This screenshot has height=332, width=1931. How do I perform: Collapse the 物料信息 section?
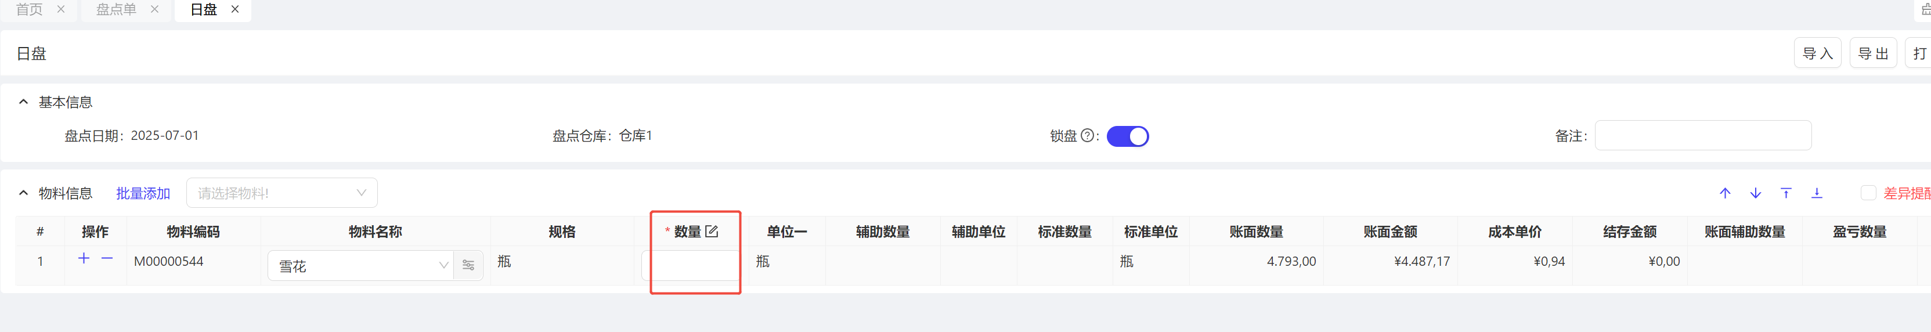point(23,193)
